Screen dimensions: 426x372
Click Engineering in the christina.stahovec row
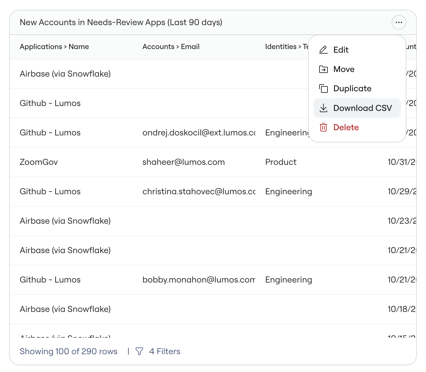289,192
